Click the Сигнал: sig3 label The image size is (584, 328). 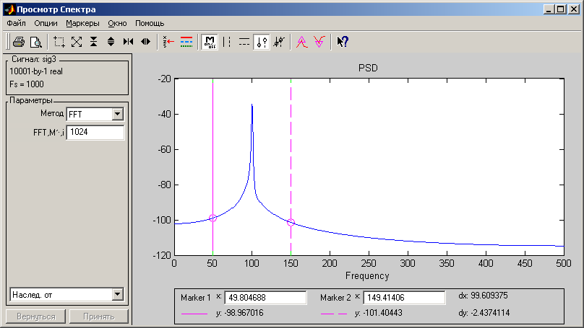coord(34,59)
